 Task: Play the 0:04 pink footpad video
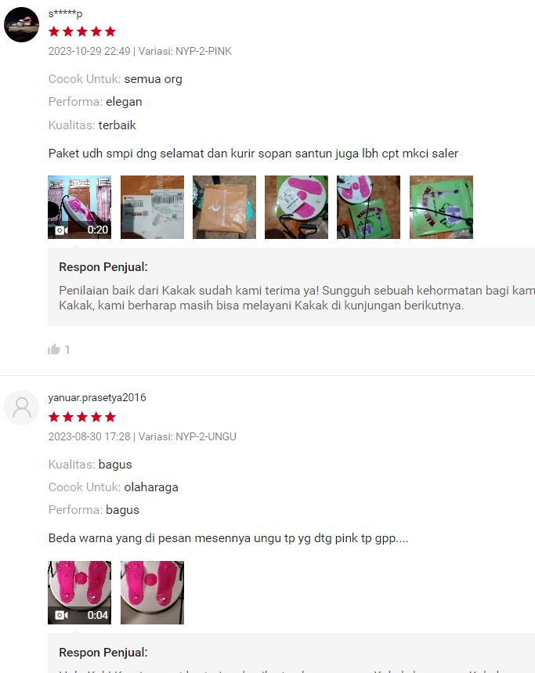[x=79, y=592]
